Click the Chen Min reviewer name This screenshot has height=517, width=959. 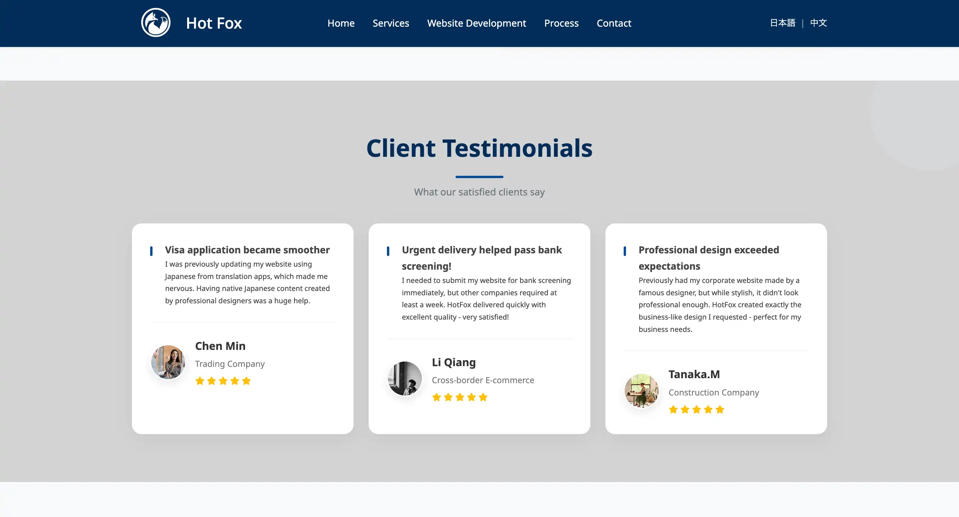(x=220, y=346)
